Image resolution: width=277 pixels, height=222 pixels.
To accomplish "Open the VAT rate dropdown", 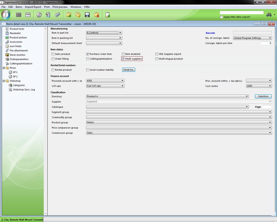I will pyautogui.click(x=105, y=86).
